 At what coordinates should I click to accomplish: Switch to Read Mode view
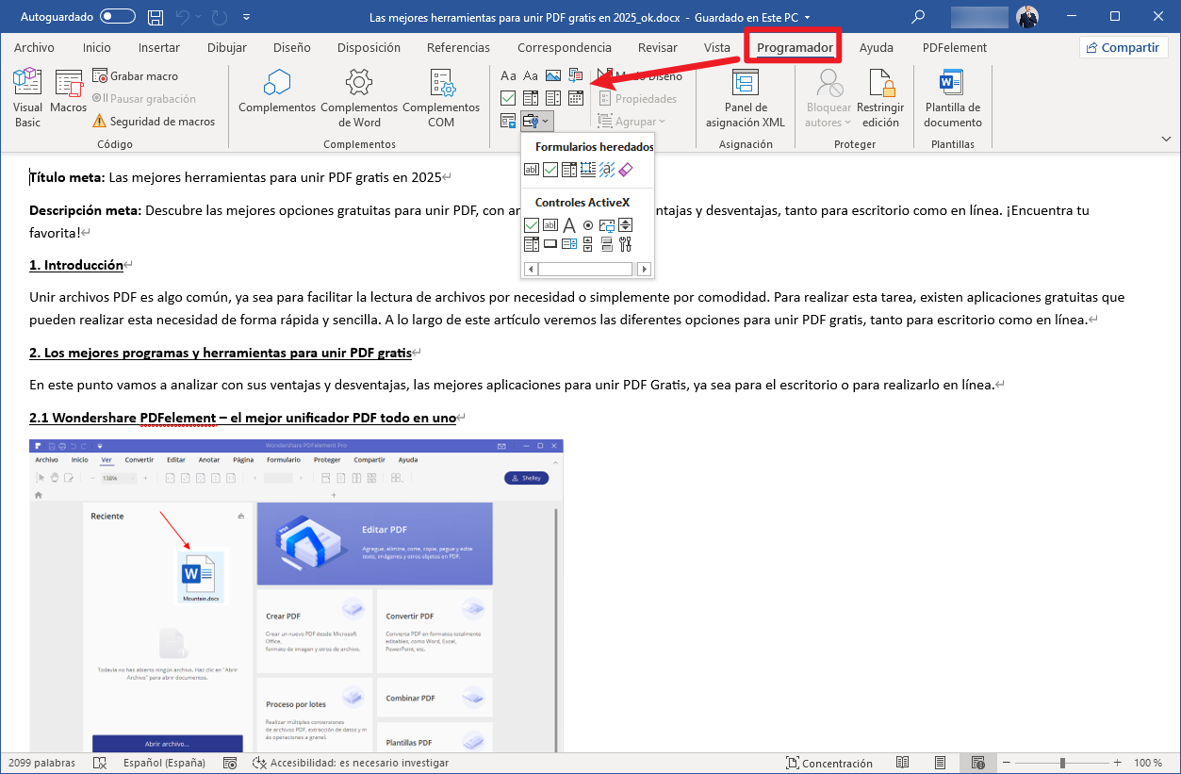click(903, 763)
